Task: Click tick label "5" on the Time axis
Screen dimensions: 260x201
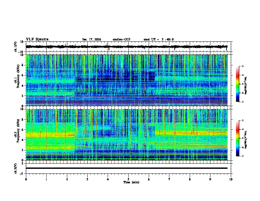Action: tap(128, 179)
